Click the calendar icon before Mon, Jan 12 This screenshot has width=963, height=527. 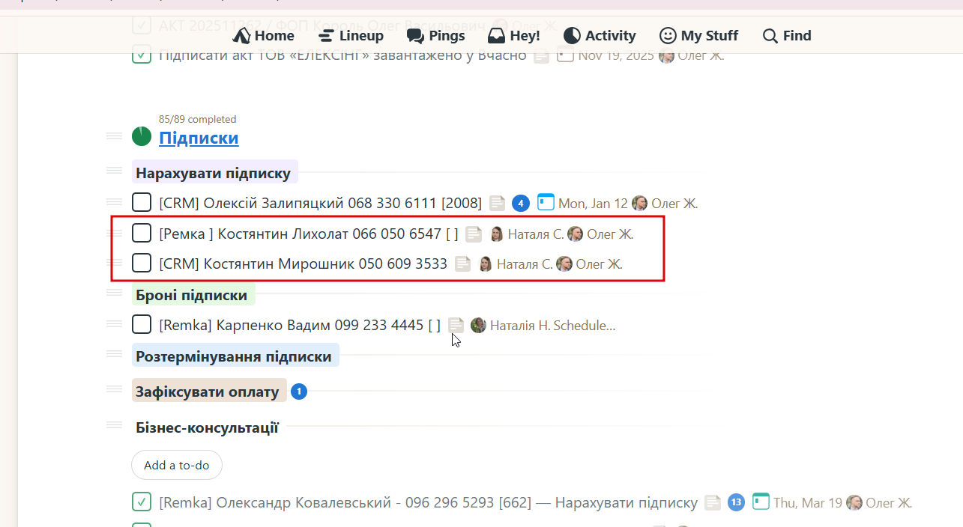(546, 202)
